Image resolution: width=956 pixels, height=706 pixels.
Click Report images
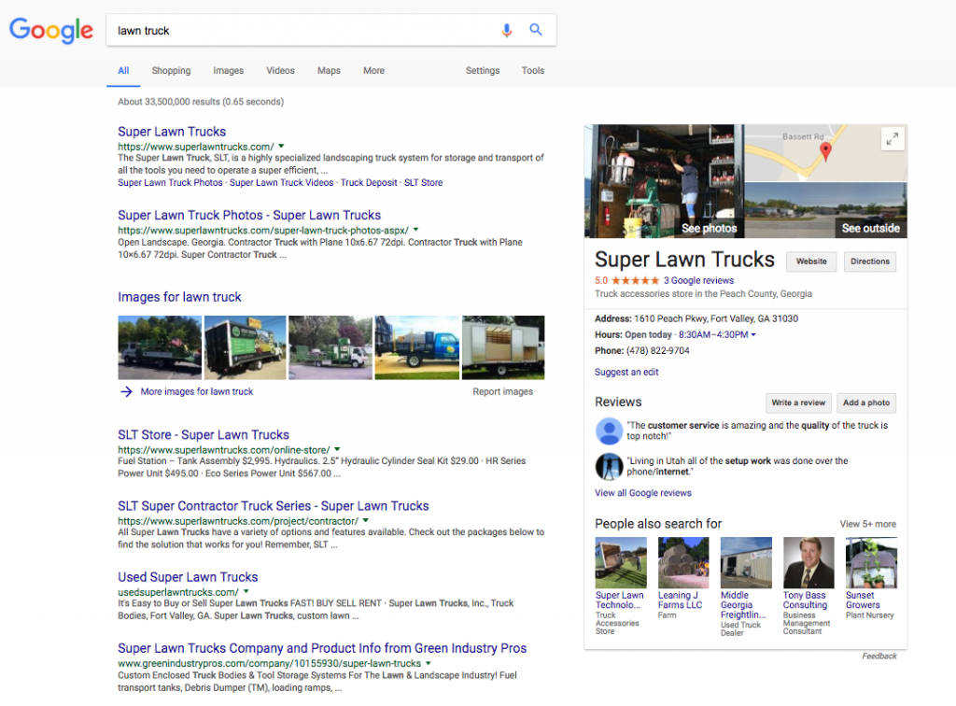point(503,391)
